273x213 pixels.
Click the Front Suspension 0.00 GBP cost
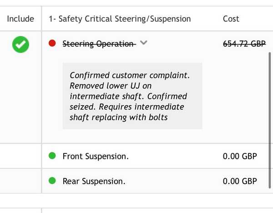[240, 157]
